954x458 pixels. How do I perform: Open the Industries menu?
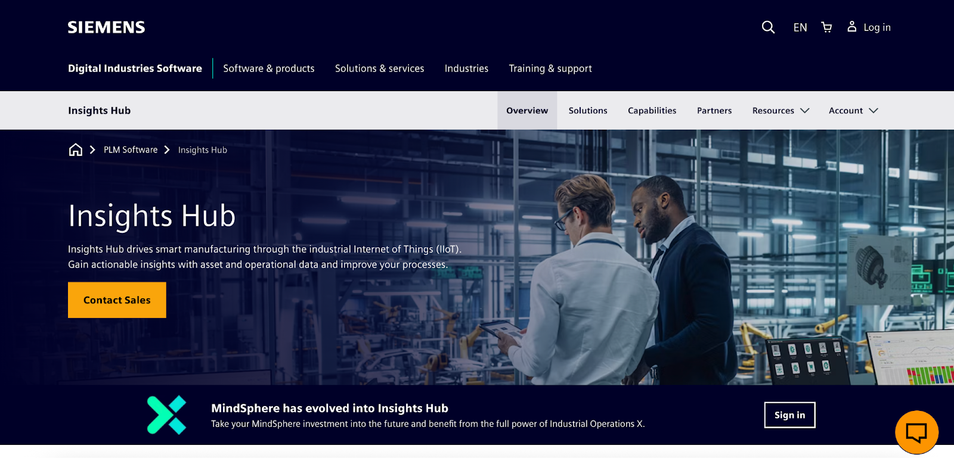pos(466,68)
